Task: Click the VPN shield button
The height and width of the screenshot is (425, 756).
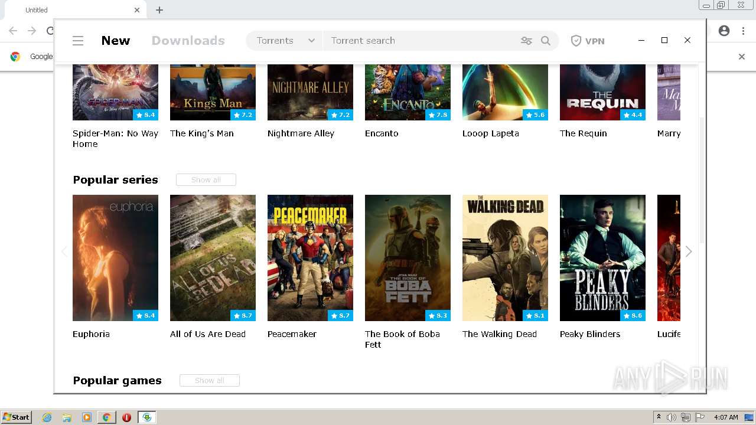Action: click(588, 41)
